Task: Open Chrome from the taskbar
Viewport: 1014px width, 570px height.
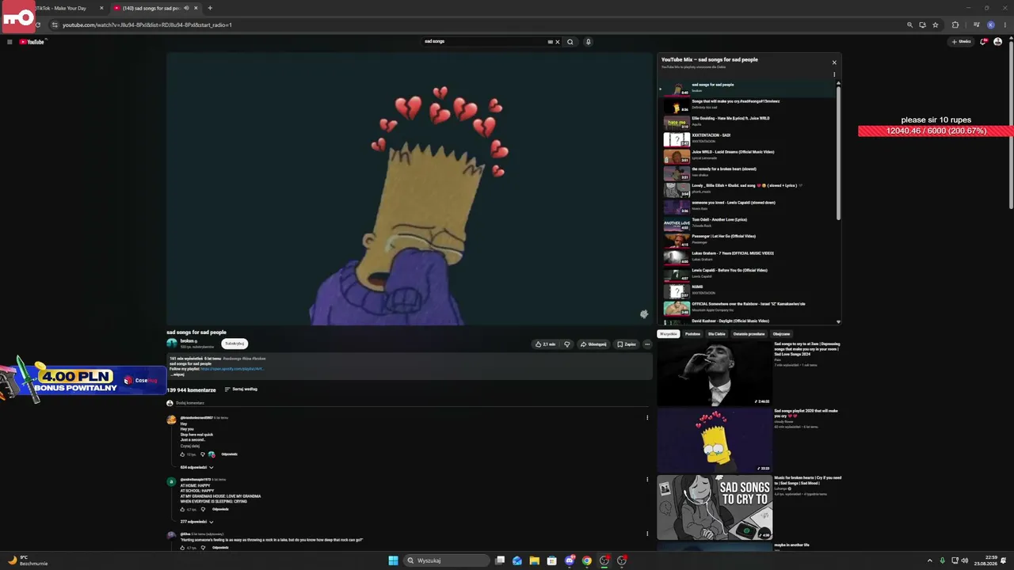Action: tap(587, 560)
